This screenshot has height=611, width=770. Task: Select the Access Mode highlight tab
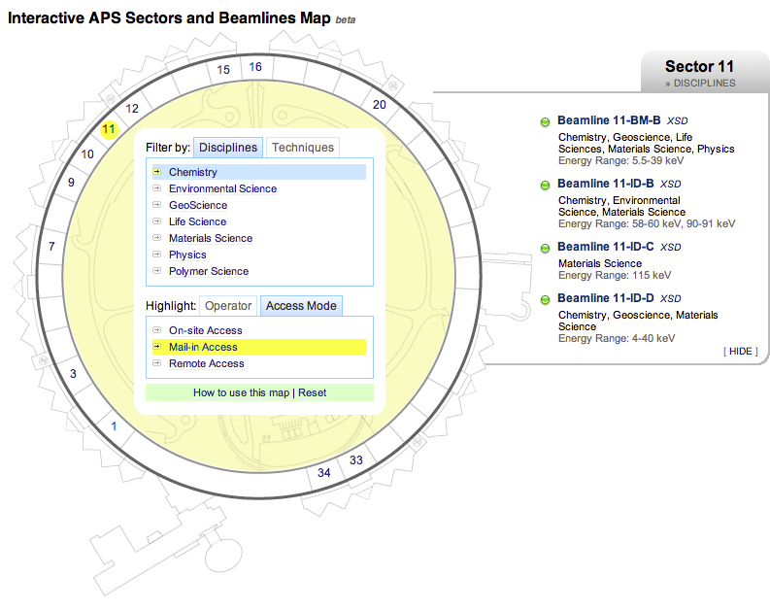point(301,306)
